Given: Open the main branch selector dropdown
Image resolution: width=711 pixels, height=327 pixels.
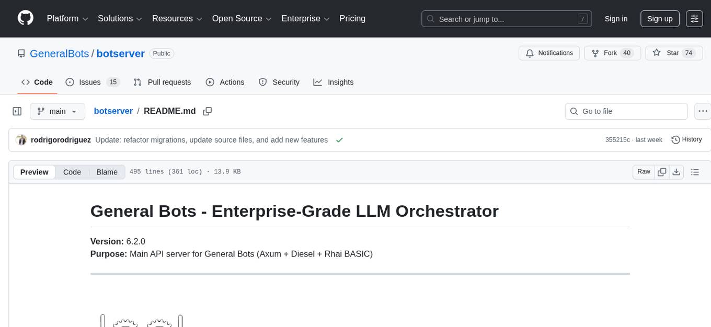Looking at the screenshot, I should point(57,111).
